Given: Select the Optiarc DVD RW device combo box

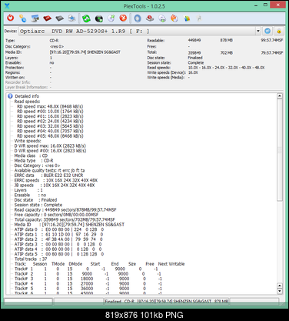Looking at the screenshot, I should pyautogui.click(x=140, y=31).
